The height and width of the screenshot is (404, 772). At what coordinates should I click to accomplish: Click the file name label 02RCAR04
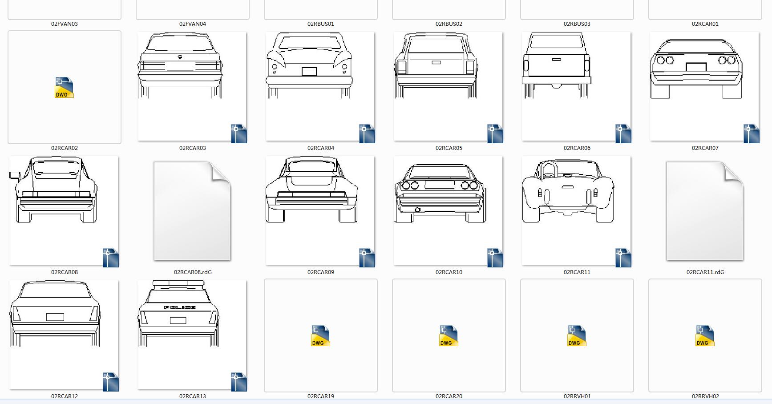pyautogui.click(x=321, y=148)
